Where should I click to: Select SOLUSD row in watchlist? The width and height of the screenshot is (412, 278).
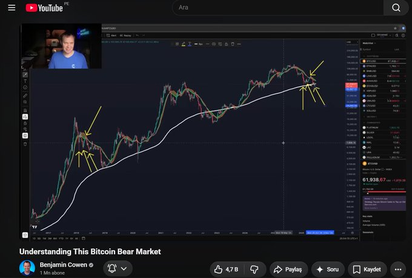coord(384,110)
